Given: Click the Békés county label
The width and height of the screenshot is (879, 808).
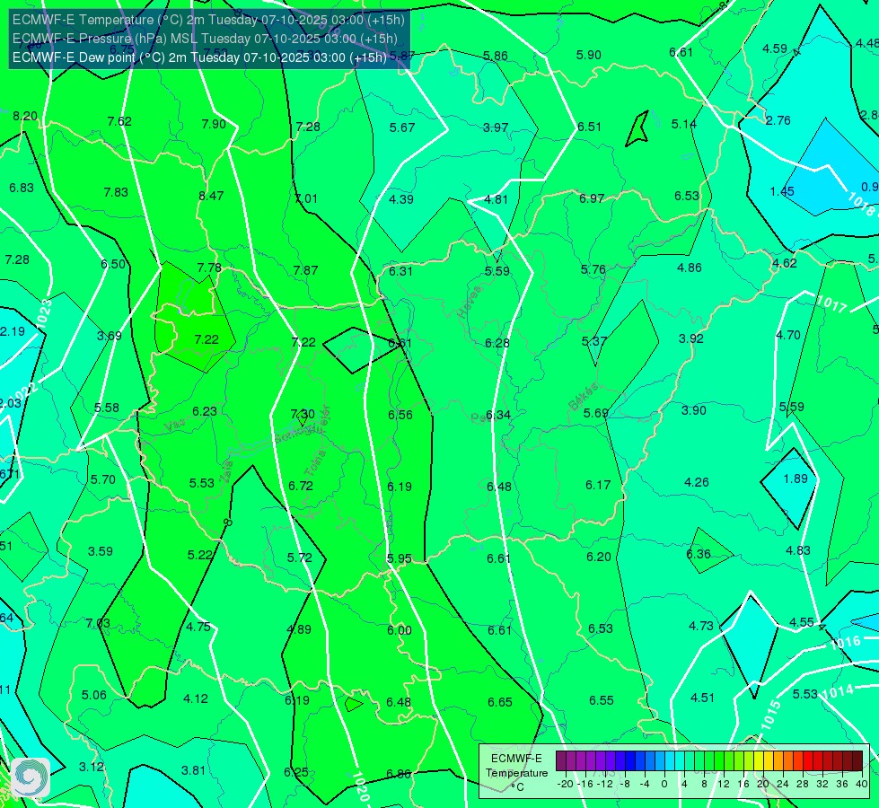Looking at the screenshot, I should 584,397.
